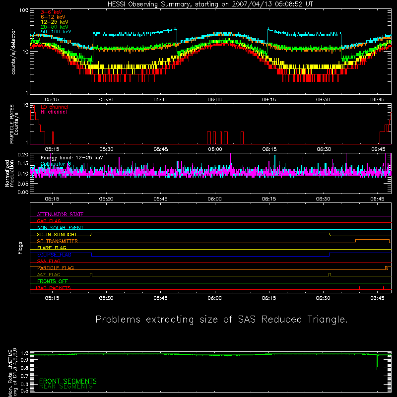This screenshot has width=397, height=397.
Task: Click the "NON SOLAR EVENT" flag label
Action: pos(60,228)
